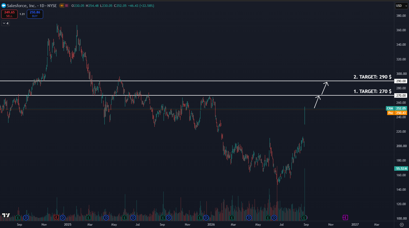Click the 100.00 price scale label
The height and width of the screenshot is (228, 409).
[401, 219]
